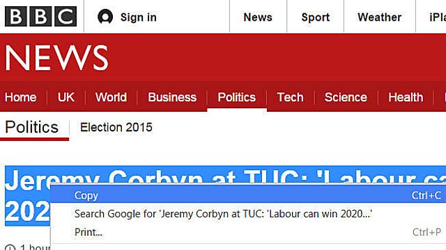The image size is (446, 250).
Task: Open the partly visible iPlayer link
Action: (438, 17)
